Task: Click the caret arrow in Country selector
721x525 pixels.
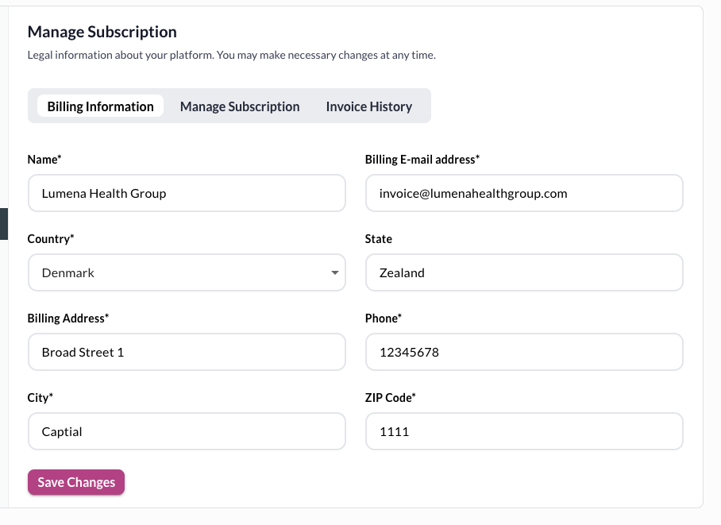Action: click(x=334, y=273)
